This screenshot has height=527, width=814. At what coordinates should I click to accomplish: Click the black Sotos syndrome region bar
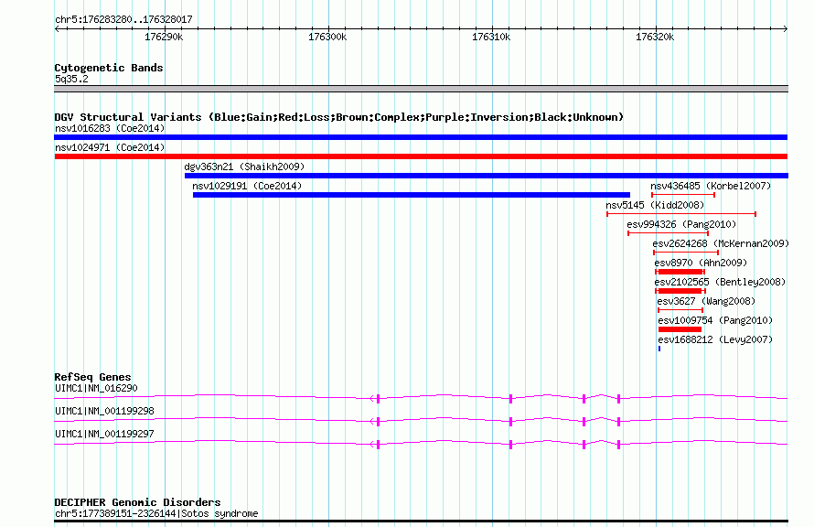(421, 521)
